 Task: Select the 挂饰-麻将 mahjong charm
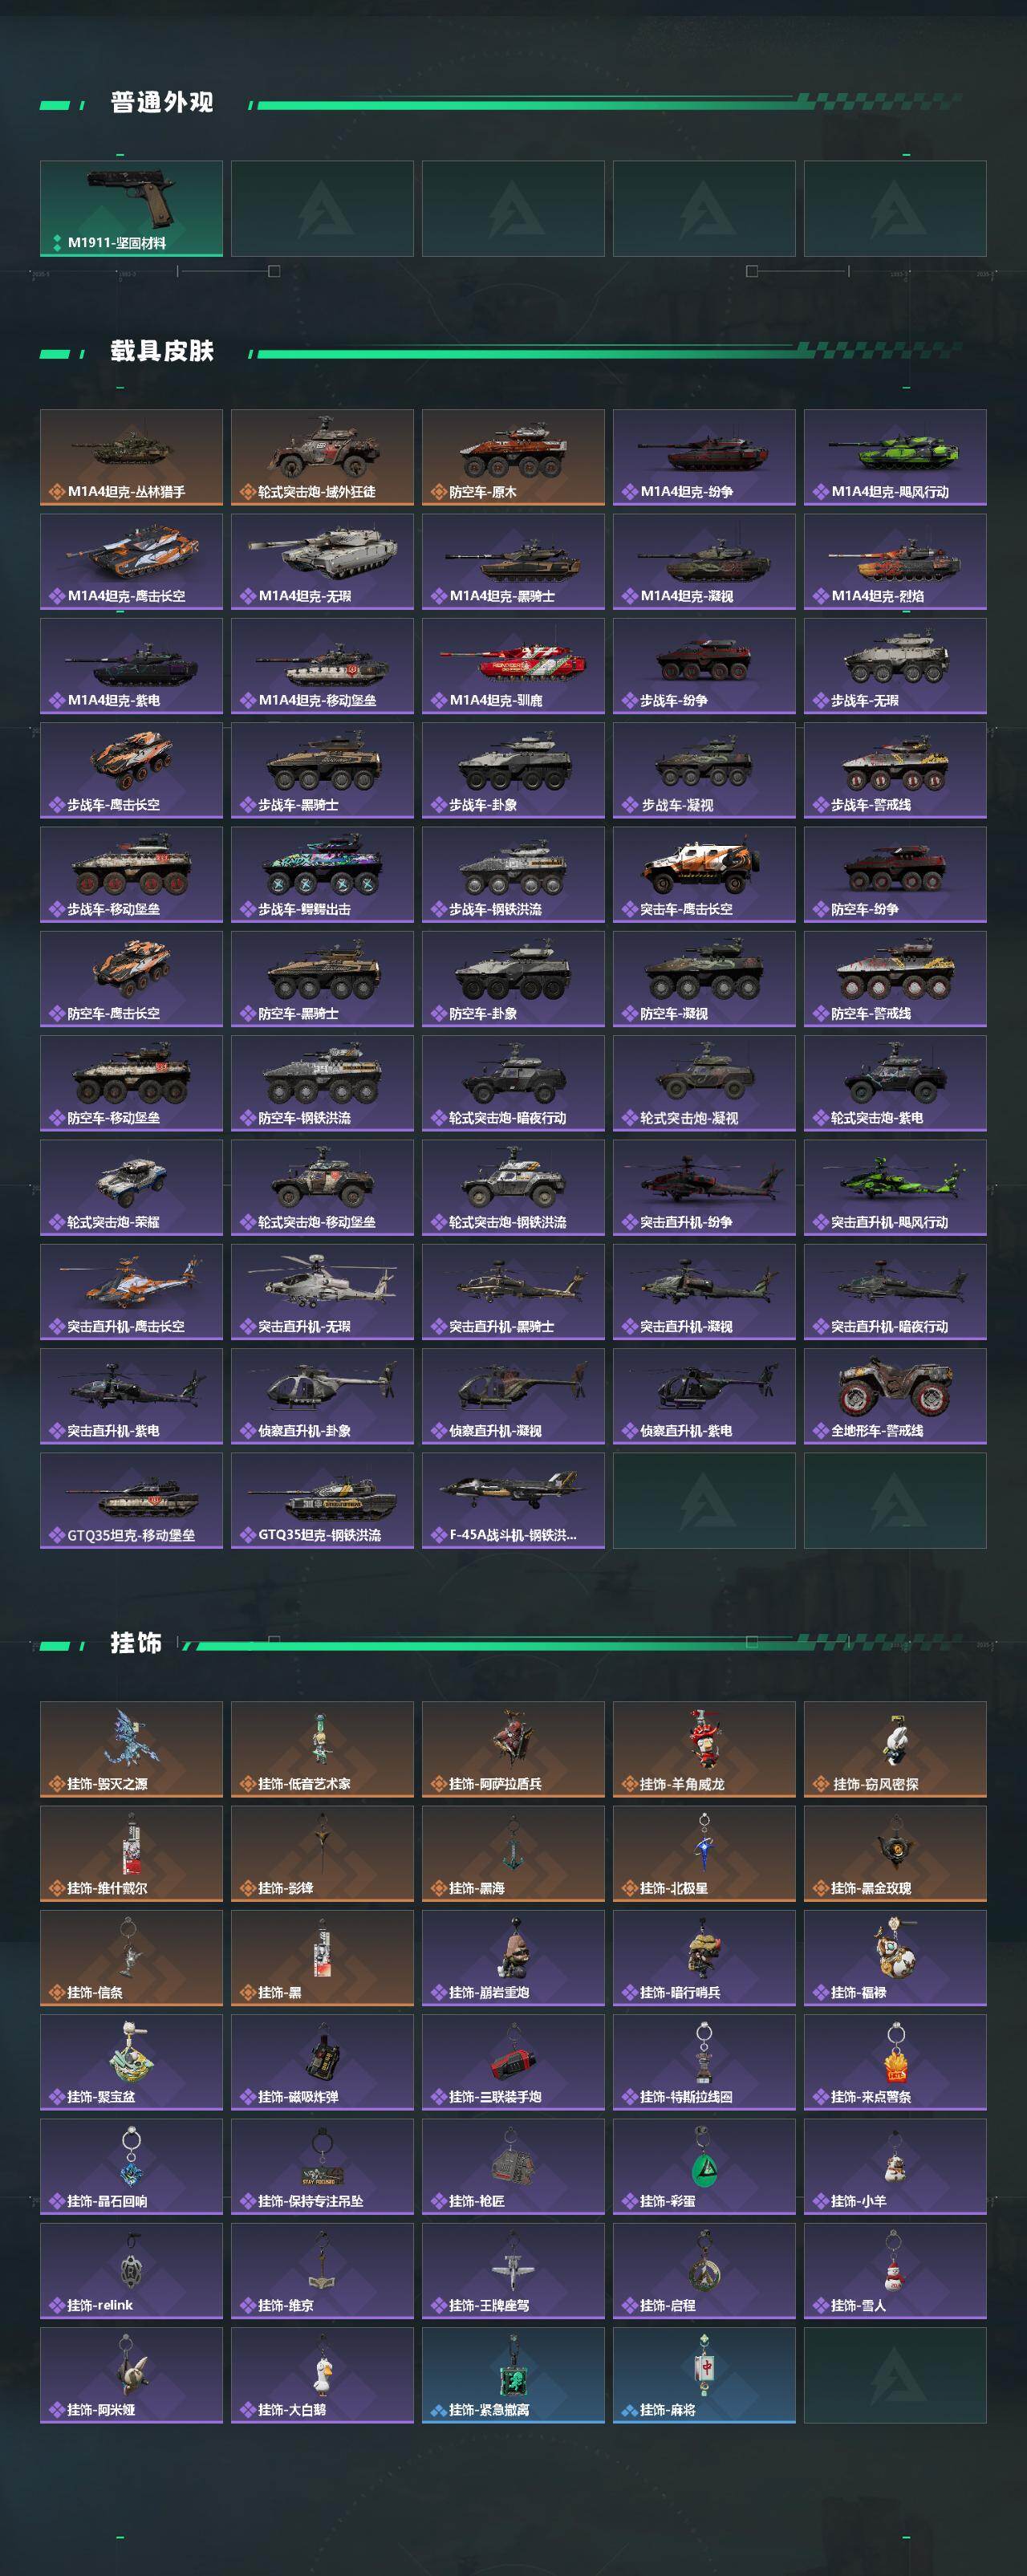click(x=704, y=2376)
